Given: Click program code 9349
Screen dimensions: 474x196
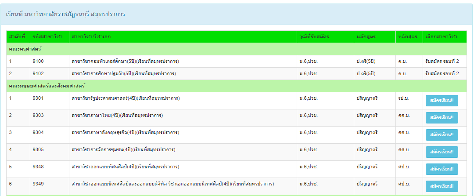Looking at the screenshot, I should coord(38,184).
